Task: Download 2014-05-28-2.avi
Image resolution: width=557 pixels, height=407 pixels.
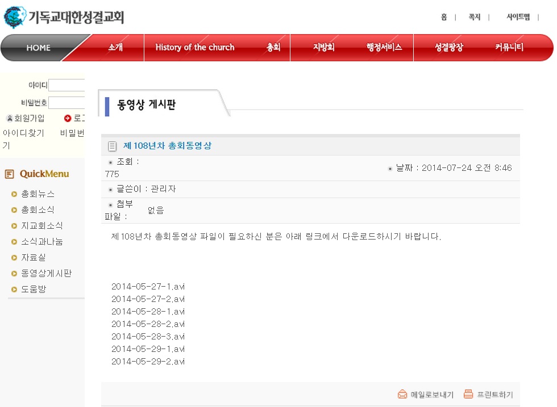Action: [x=148, y=324]
